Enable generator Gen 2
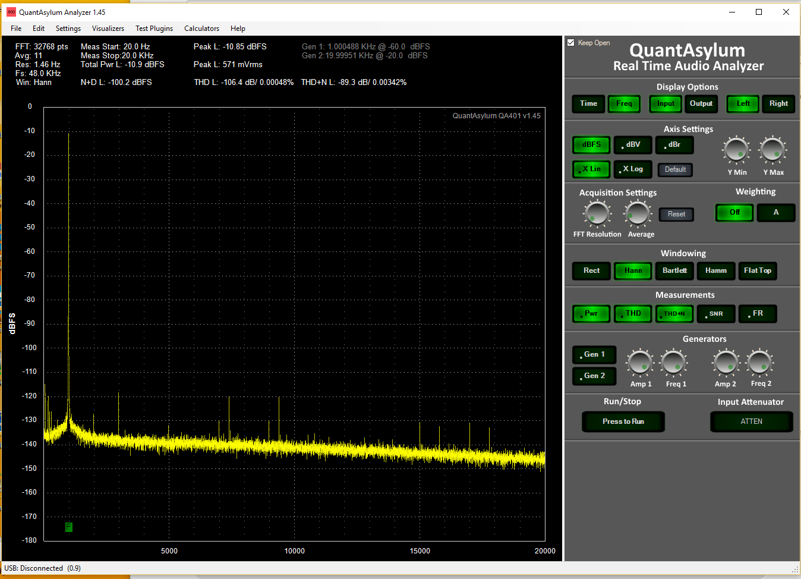Screen dimensions: 801x579 tap(594, 376)
